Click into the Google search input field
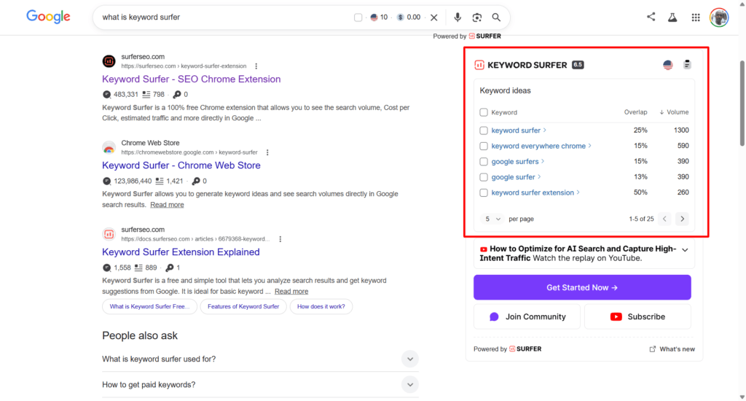This screenshot has height=401, width=746. point(224,17)
